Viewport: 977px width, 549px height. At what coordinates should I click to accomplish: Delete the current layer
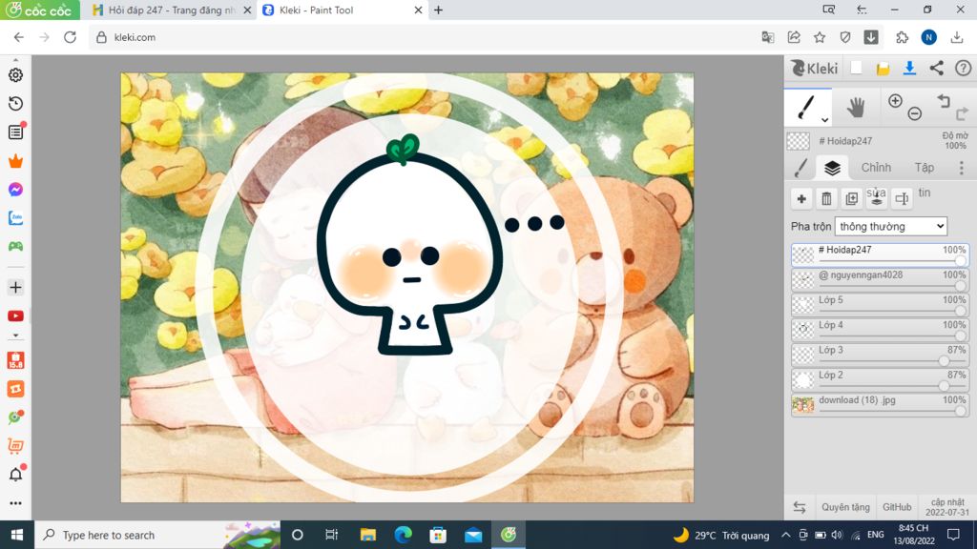pyautogui.click(x=826, y=198)
